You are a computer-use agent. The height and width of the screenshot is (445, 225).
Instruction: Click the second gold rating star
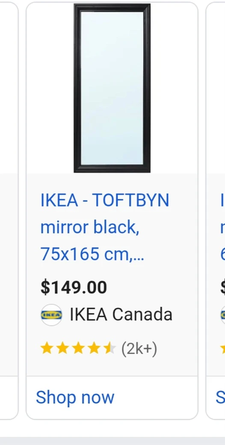(62, 348)
